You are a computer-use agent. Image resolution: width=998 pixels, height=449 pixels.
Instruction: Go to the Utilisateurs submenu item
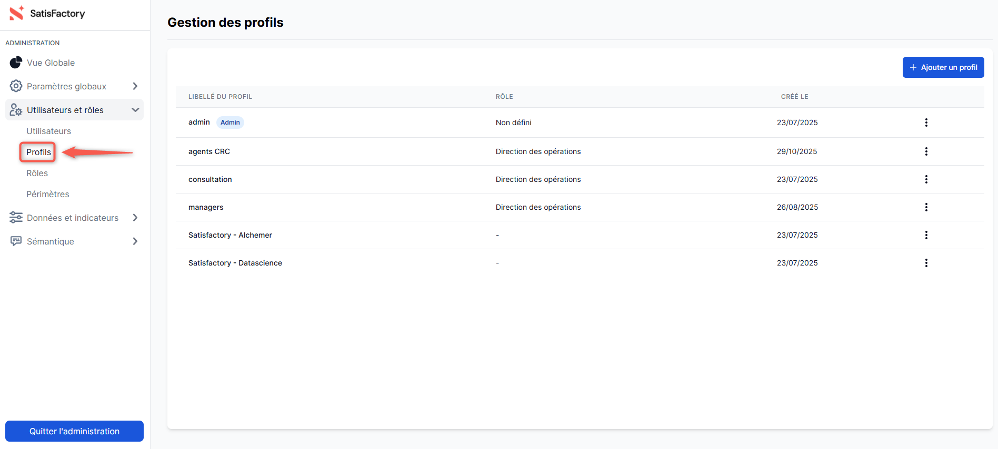pos(48,131)
